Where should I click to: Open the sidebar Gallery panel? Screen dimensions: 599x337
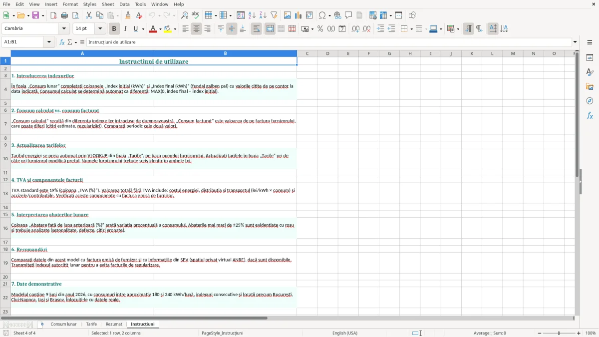tap(590, 87)
